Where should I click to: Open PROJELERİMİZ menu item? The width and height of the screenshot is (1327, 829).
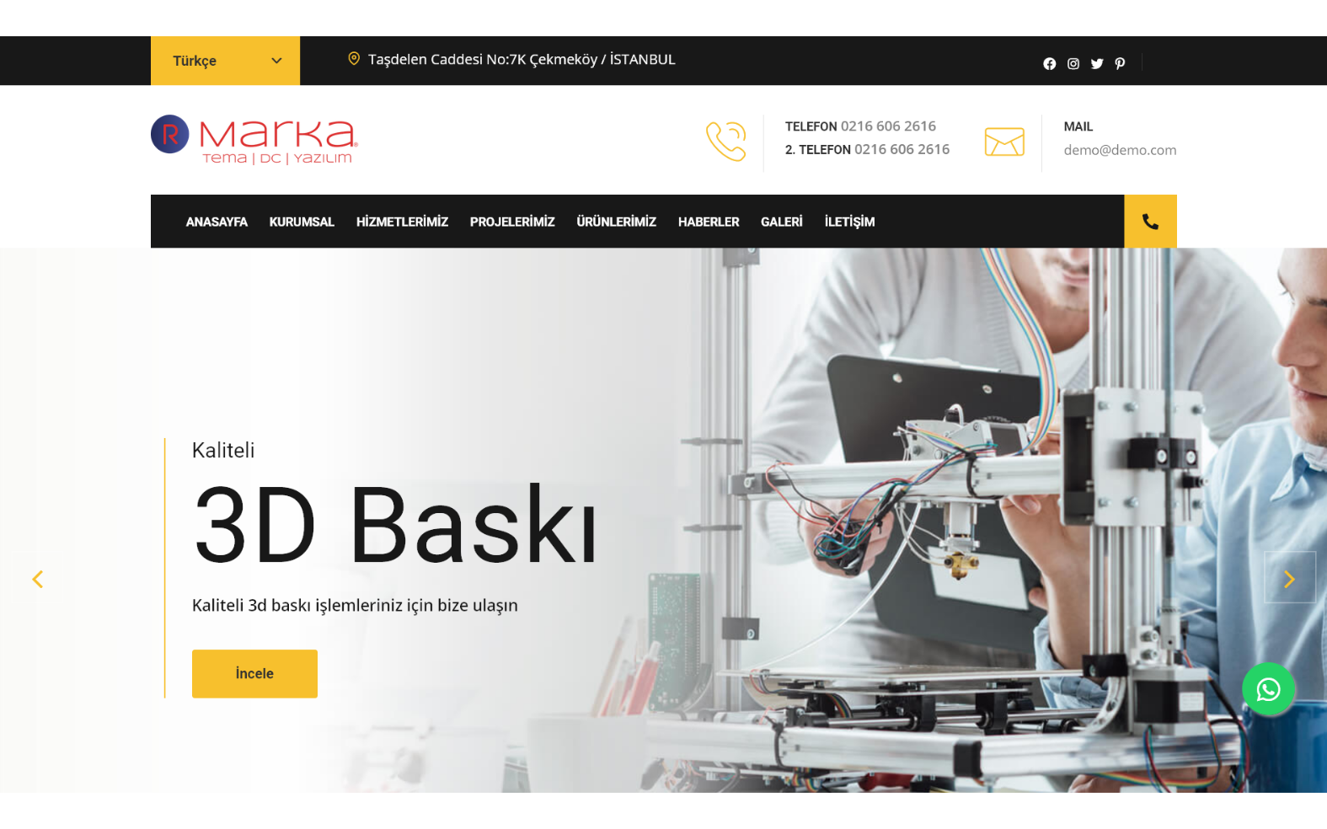coord(512,222)
